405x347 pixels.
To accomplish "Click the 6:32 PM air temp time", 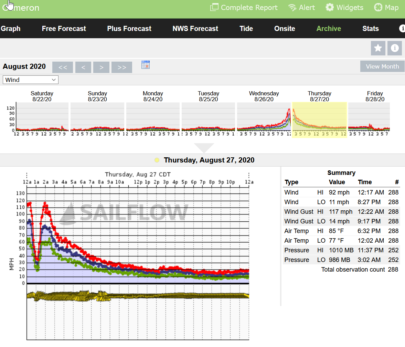I will 369,231.
